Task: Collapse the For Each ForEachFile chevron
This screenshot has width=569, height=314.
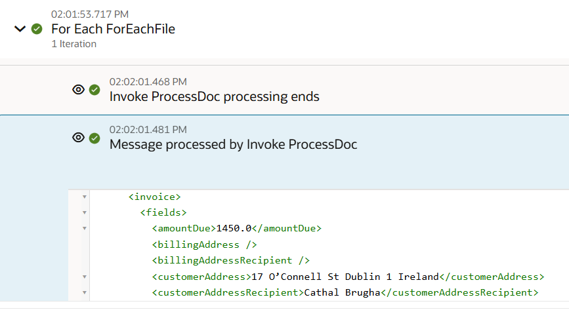Action: [20, 29]
